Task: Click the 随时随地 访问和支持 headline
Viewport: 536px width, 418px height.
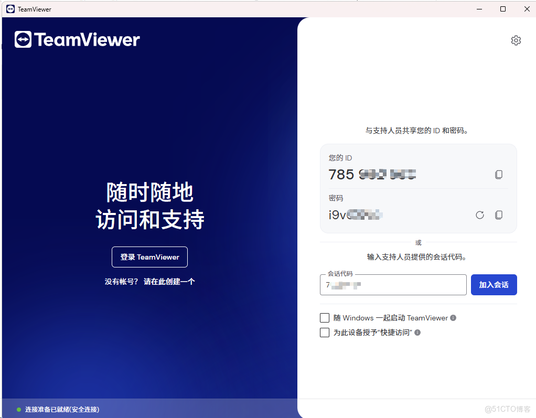Action: [149, 206]
